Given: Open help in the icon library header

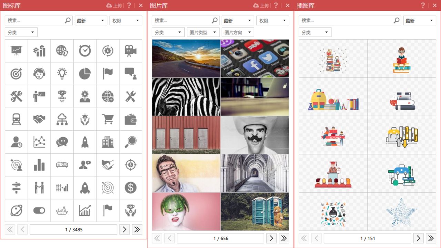Looking at the screenshot, I should tap(129, 5).
